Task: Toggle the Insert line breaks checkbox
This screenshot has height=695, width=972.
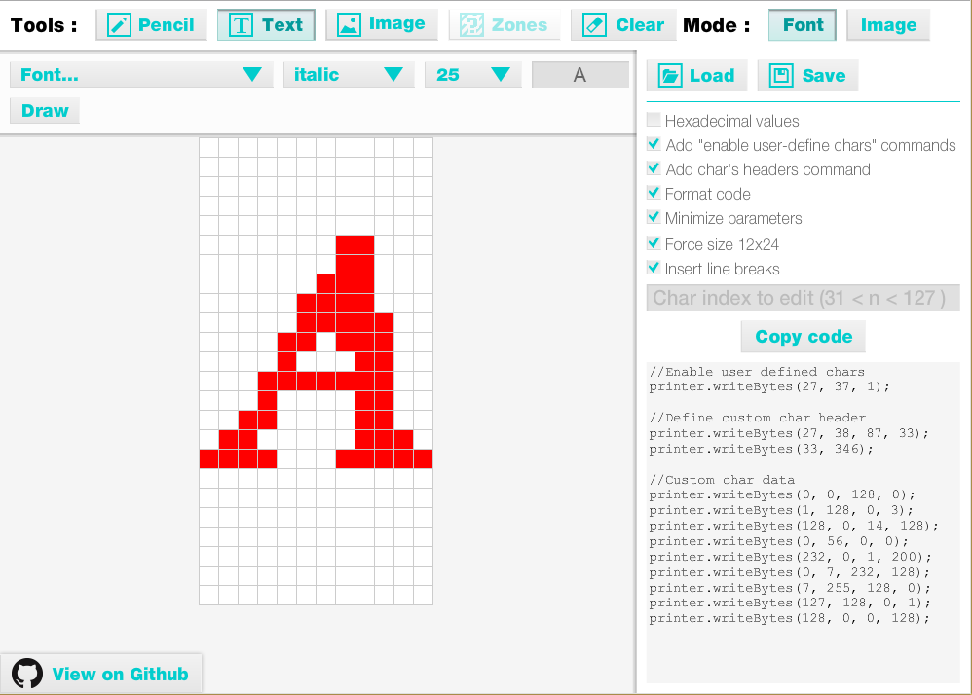Action: [x=654, y=268]
